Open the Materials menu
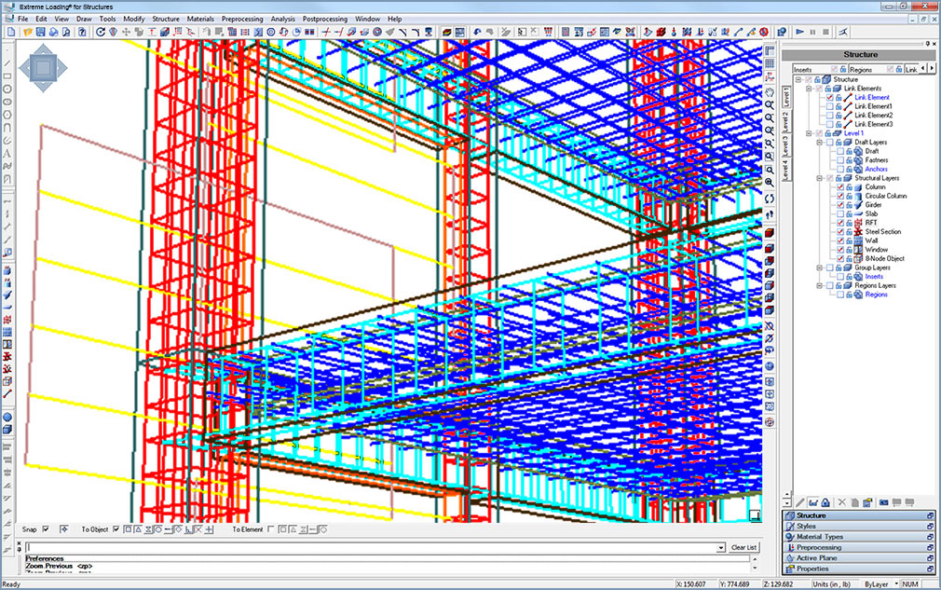 click(200, 20)
